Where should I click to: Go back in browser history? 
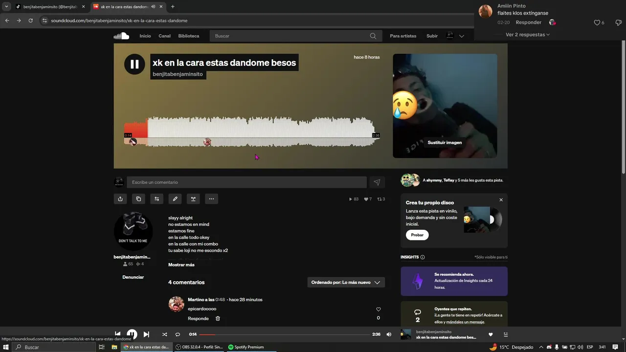coord(7,21)
